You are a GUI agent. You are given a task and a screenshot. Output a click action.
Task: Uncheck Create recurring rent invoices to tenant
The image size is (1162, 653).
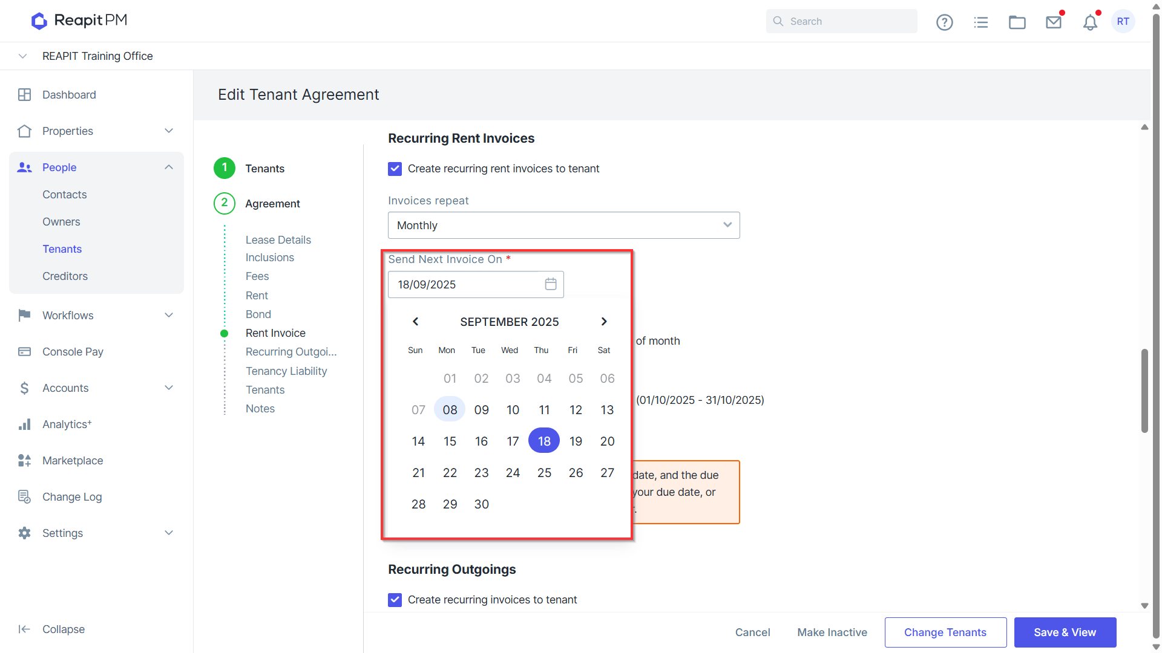(x=395, y=169)
